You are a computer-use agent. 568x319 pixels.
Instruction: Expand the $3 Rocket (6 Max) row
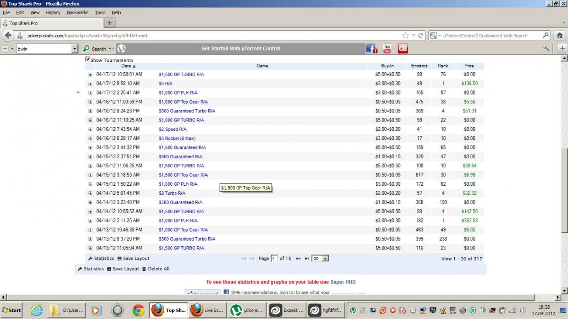[90, 138]
